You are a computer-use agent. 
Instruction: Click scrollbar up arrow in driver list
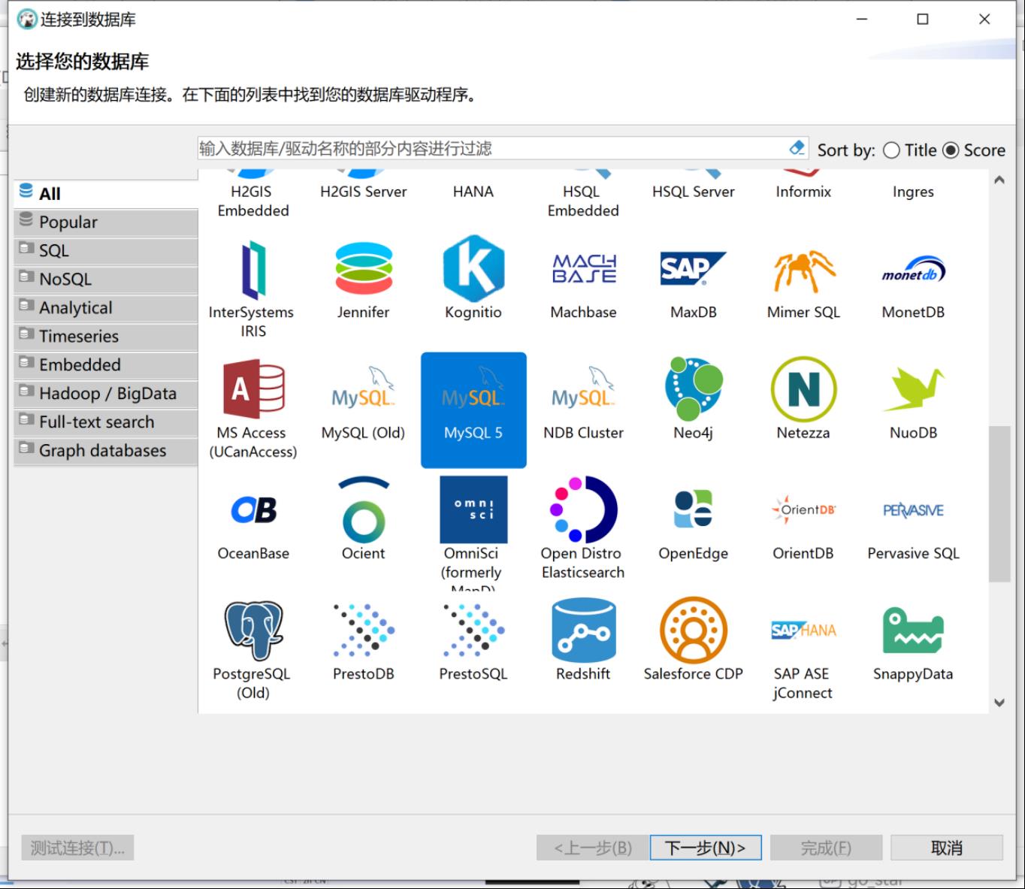(x=999, y=180)
